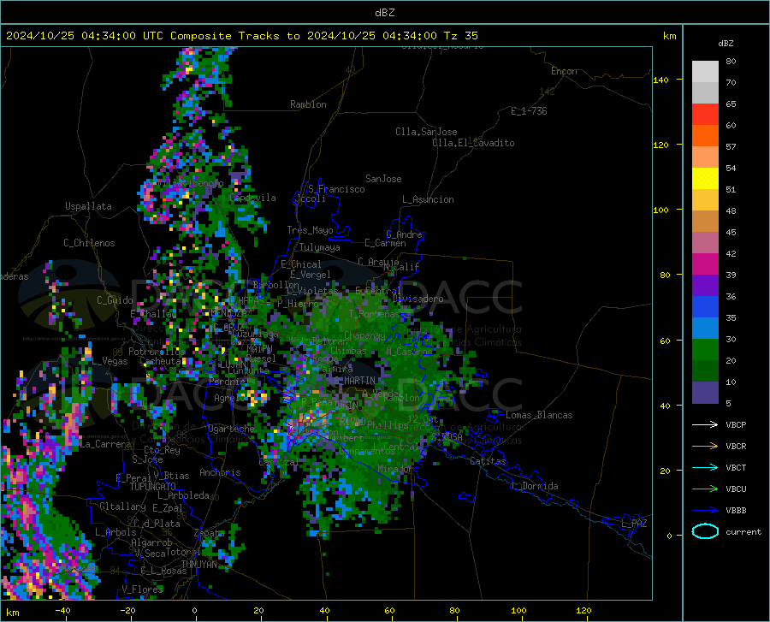Click the 'Tz 35' text in the header
The width and height of the screenshot is (770, 622).
point(460,36)
